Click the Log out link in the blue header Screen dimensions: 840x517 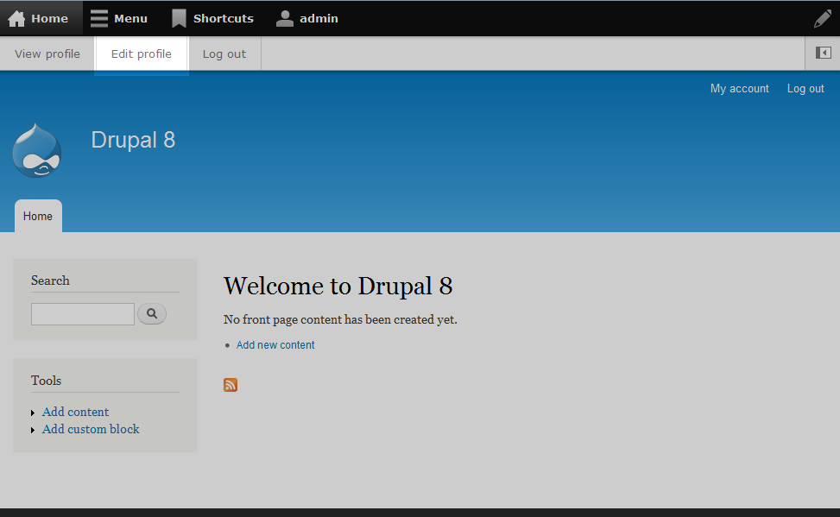805,88
